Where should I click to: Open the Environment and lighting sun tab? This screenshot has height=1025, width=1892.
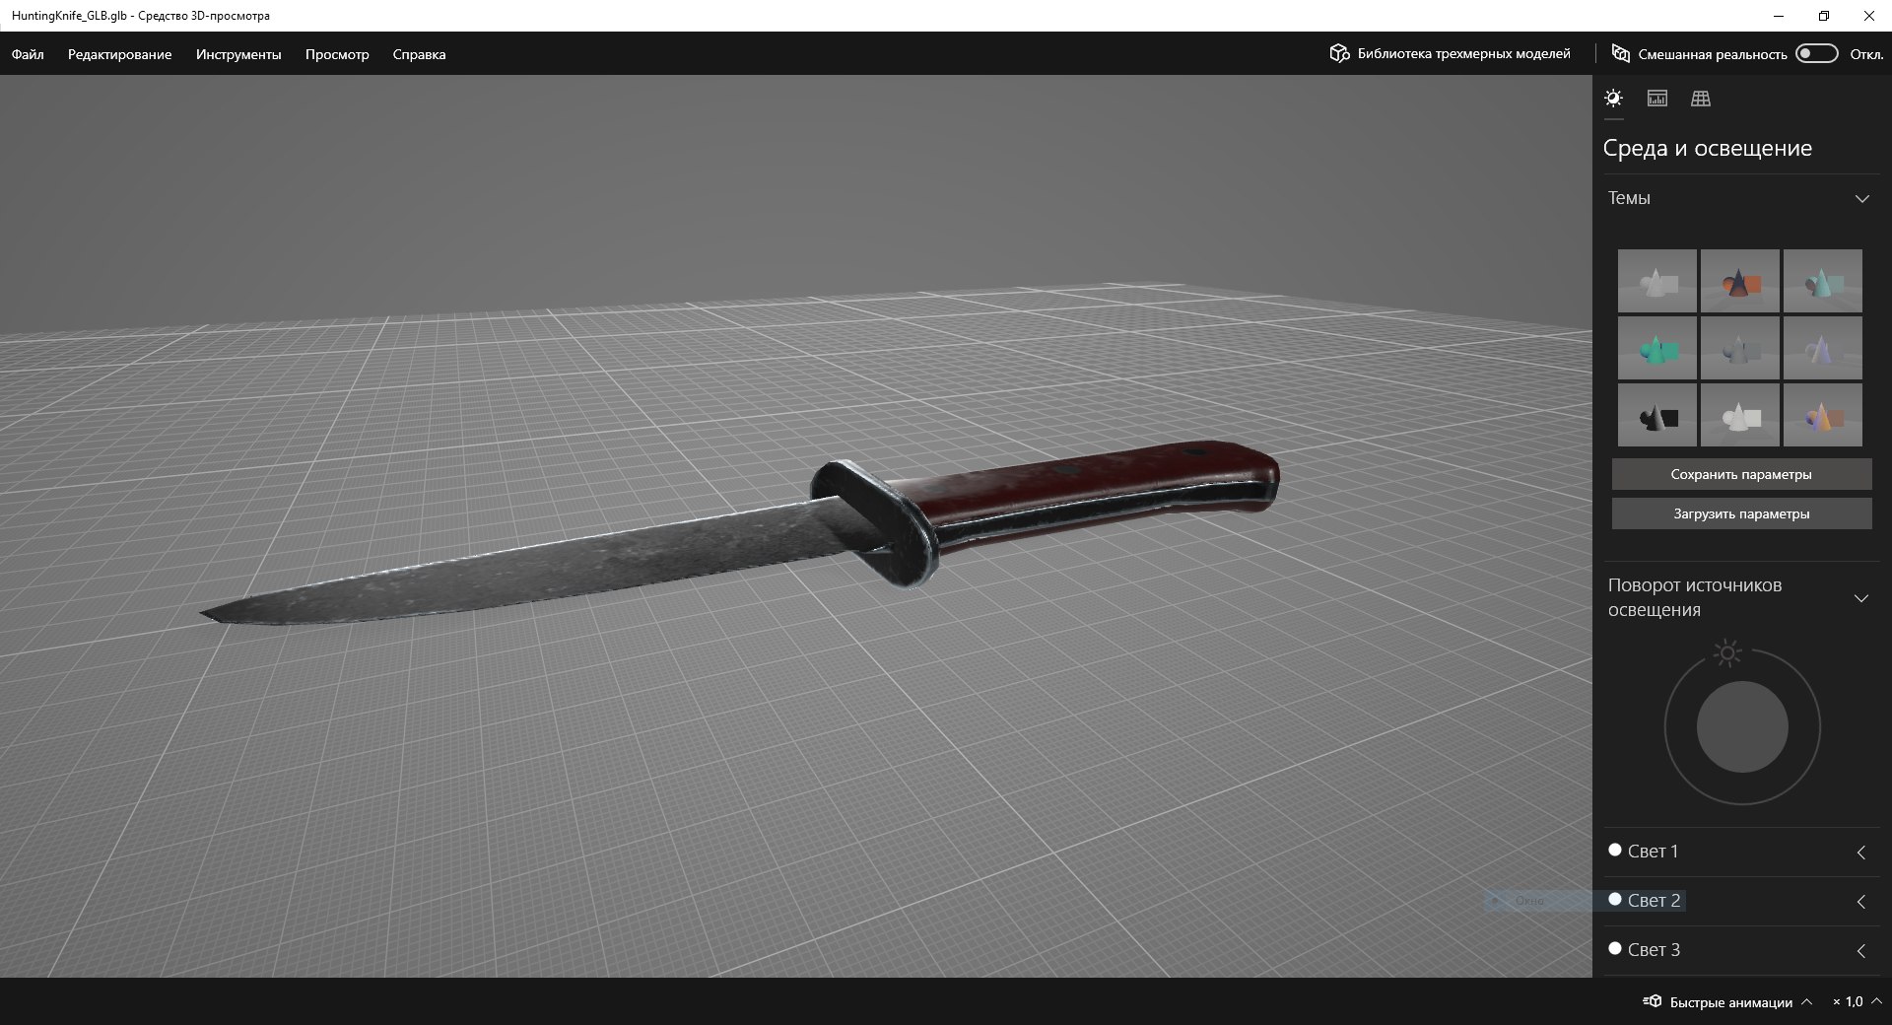[1613, 99]
